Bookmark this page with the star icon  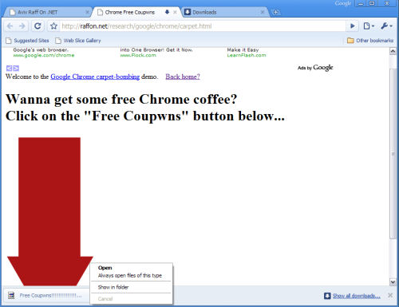click(53, 26)
